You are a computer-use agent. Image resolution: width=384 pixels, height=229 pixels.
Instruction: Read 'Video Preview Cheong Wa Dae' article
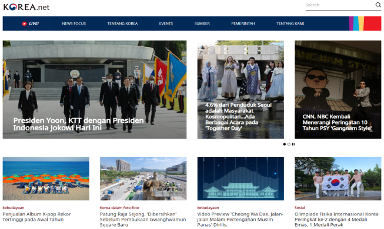(241, 220)
